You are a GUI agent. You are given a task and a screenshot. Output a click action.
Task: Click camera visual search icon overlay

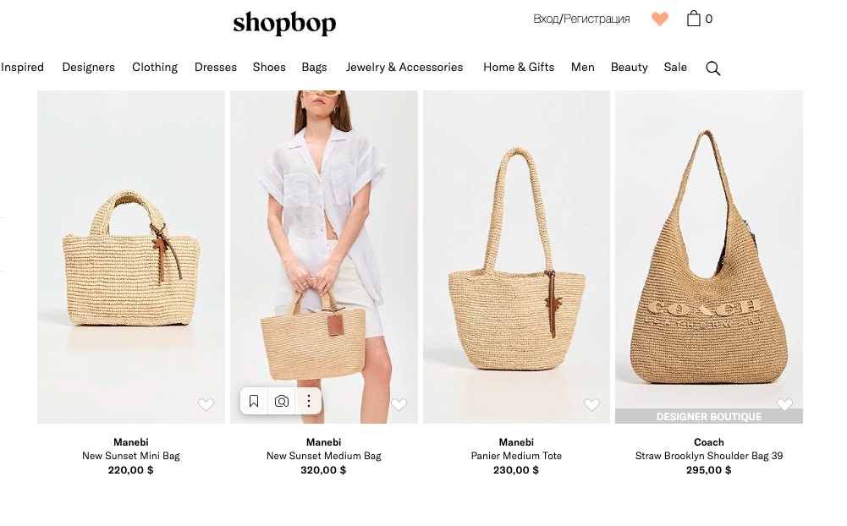pyautogui.click(x=282, y=401)
